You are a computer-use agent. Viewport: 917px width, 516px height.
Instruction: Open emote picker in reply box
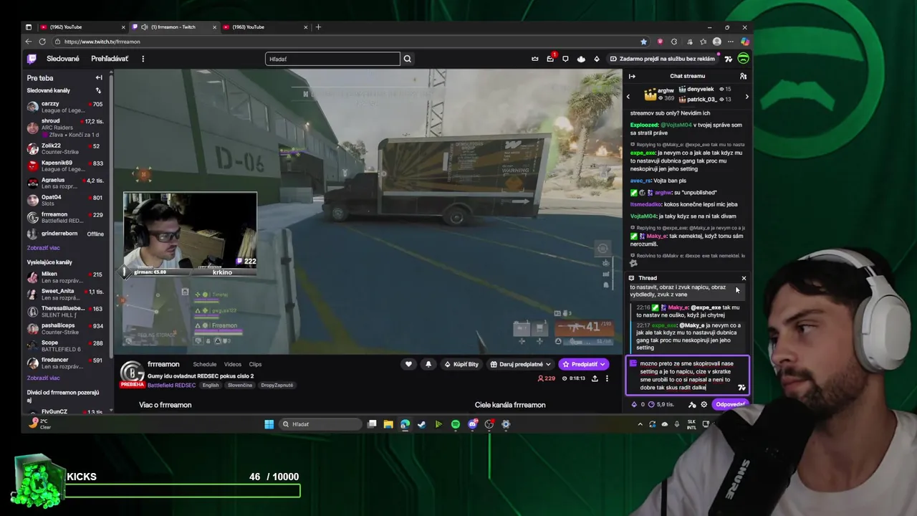coord(741,388)
